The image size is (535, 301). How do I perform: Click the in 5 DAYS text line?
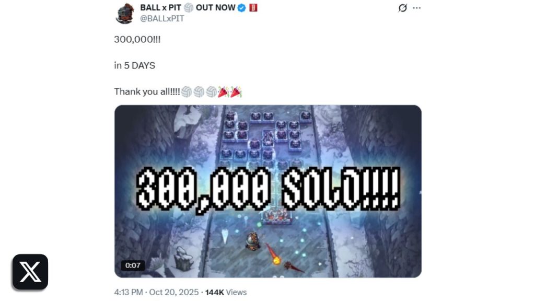pyautogui.click(x=134, y=65)
